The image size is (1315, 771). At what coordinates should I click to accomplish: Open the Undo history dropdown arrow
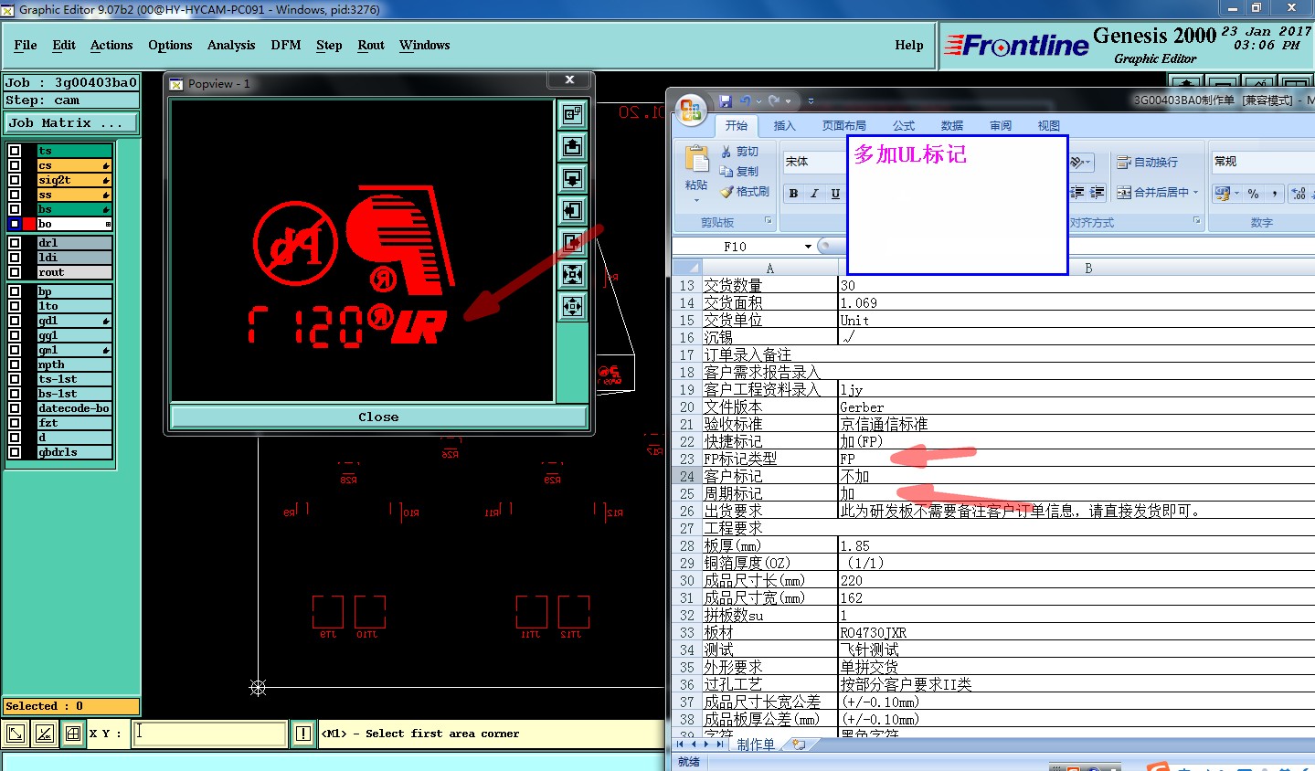point(758,101)
